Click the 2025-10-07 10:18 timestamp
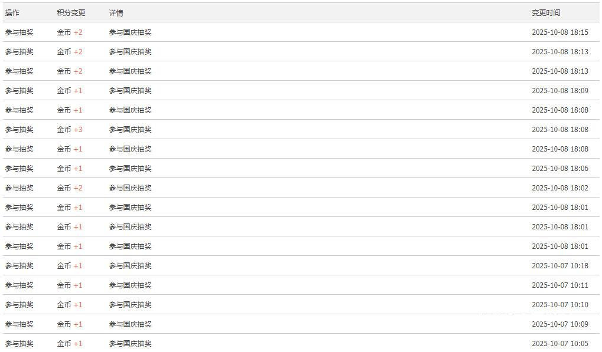The image size is (602, 352). (560, 266)
